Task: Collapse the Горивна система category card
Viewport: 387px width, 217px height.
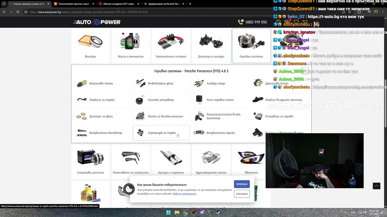Action: (251, 46)
